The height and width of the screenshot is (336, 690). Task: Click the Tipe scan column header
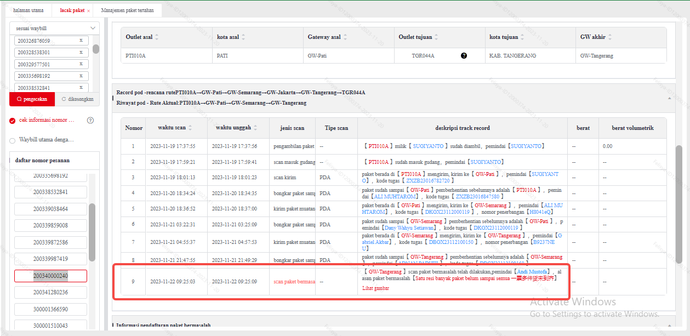(x=336, y=128)
